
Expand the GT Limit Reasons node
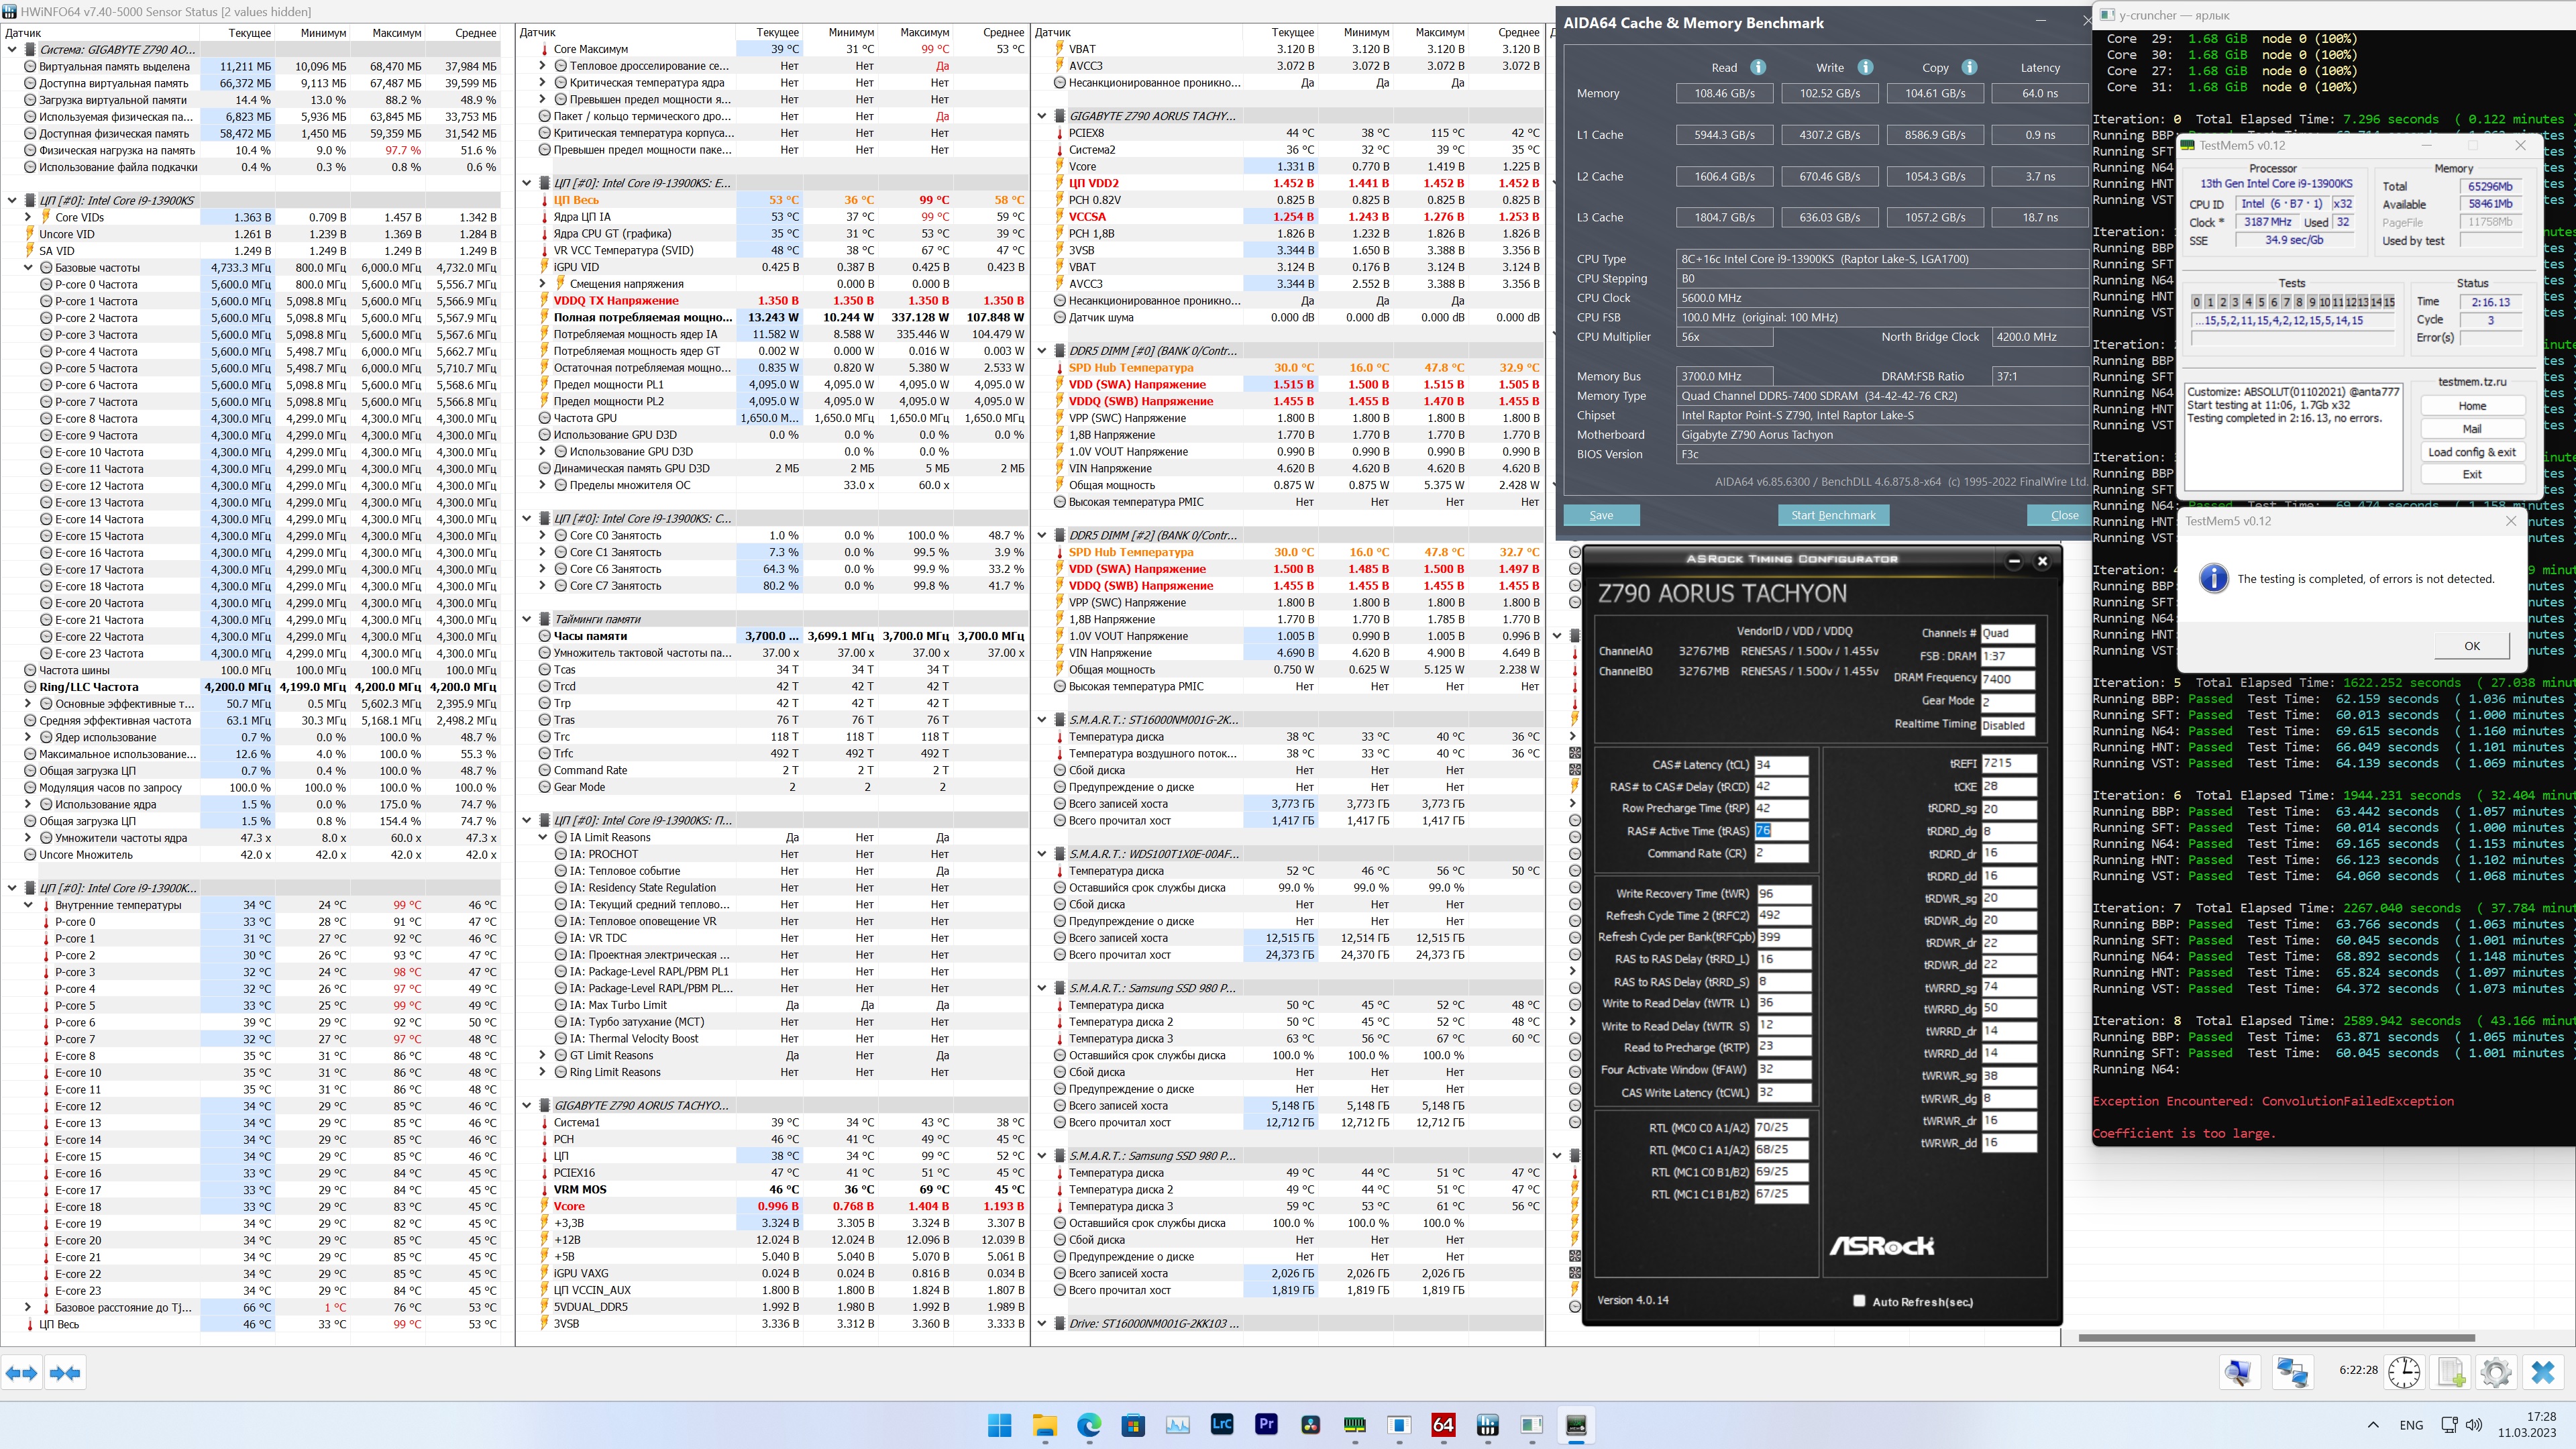point(543,1055)
